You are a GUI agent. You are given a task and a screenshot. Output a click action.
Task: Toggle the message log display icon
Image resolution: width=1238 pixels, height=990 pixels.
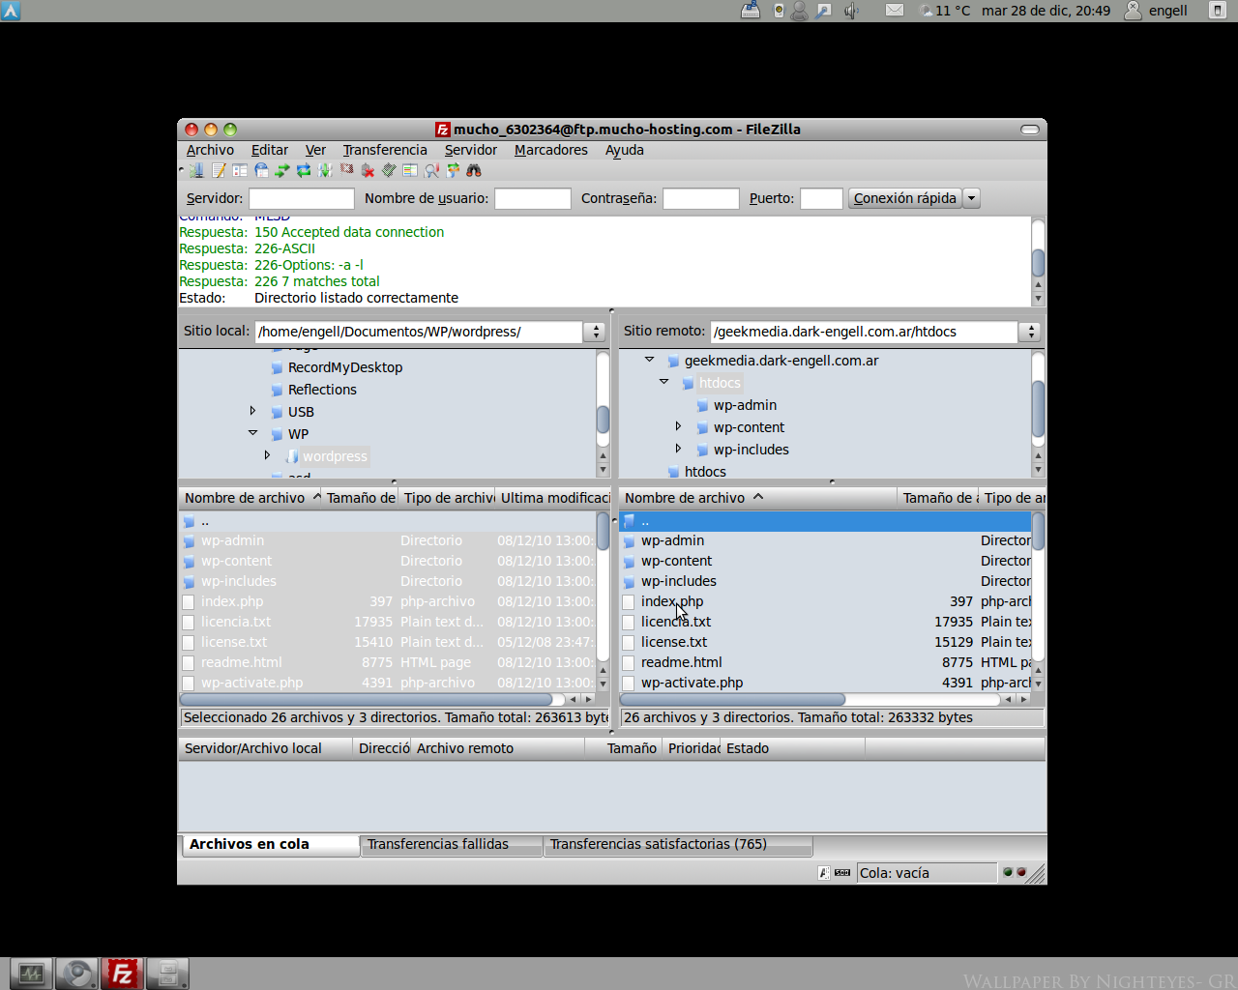point(219,170)
